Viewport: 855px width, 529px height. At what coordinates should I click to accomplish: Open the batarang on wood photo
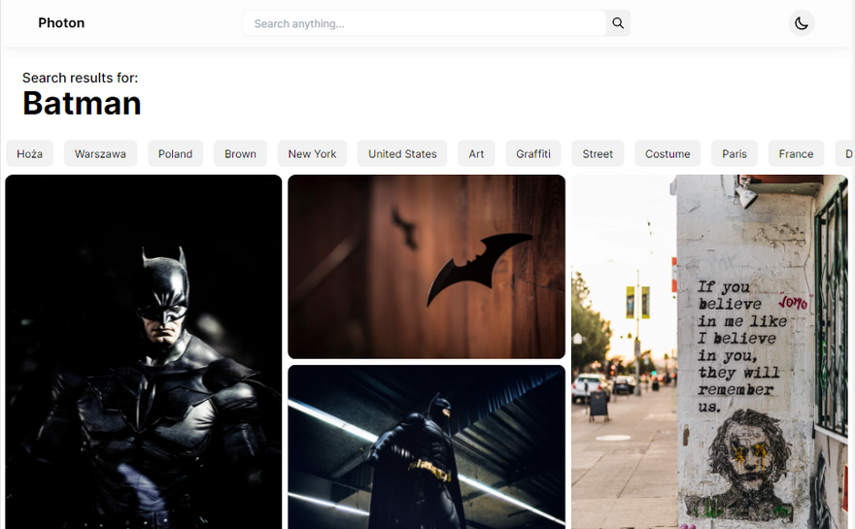tap(427, 267)
